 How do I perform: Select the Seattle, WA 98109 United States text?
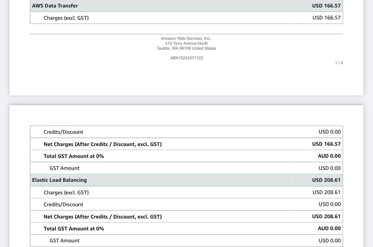click(186, 49)
